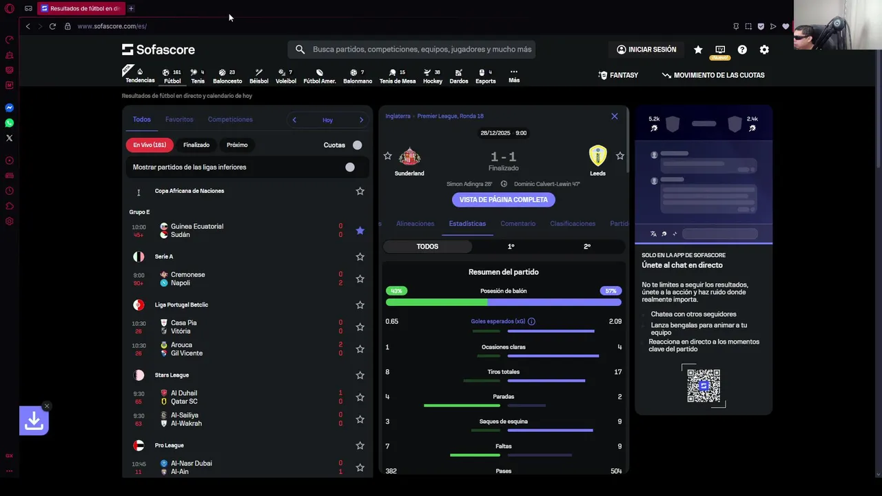Click expected goals info icon

pos(531,322)
